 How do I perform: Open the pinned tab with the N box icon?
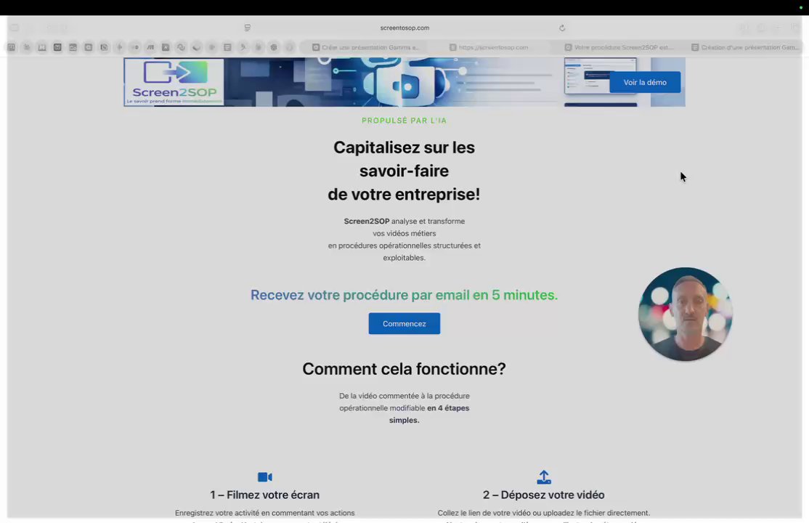[104, 47]
